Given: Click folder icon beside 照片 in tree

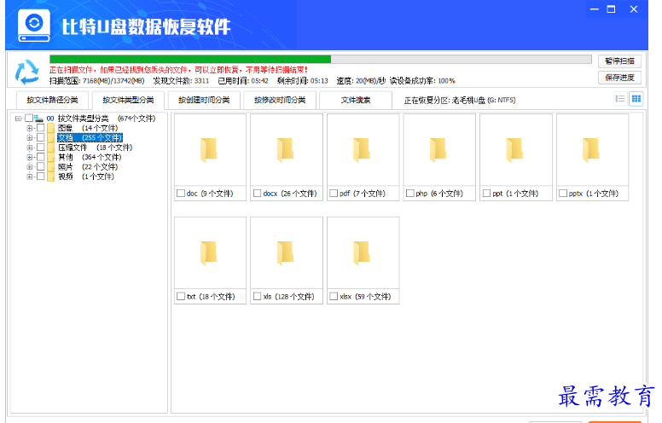Looking at the screenshot, I should (51, 167).
